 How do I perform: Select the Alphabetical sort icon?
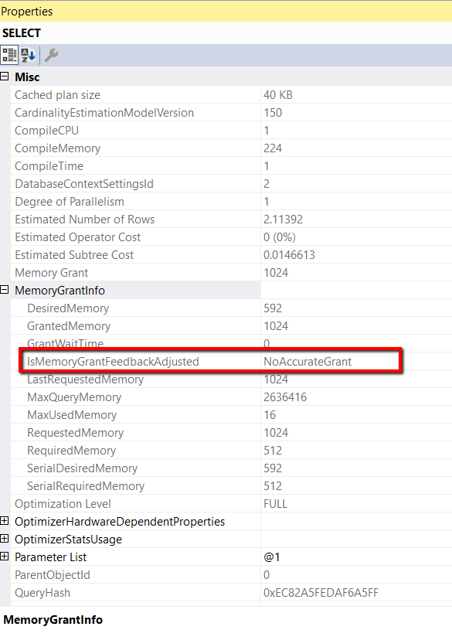pyautogui.click(x=29, y=55)
